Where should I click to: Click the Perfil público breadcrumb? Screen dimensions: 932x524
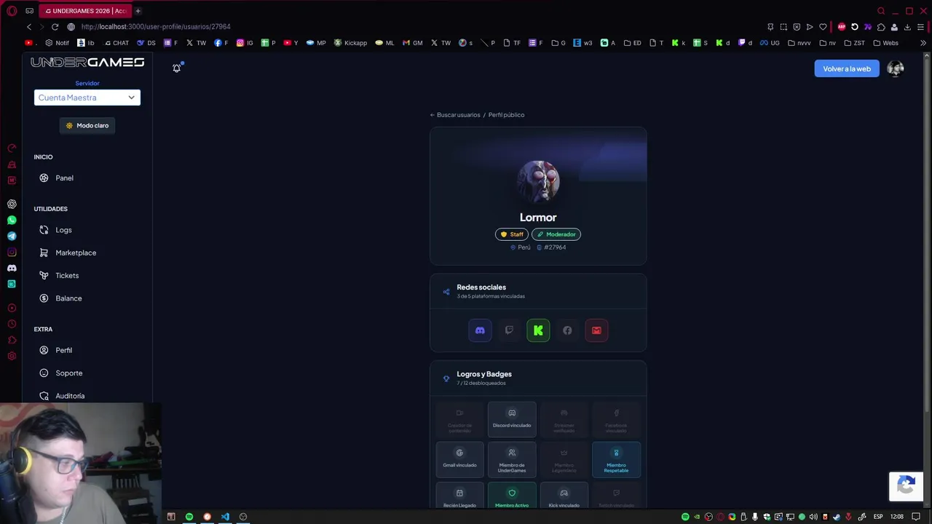506,115
